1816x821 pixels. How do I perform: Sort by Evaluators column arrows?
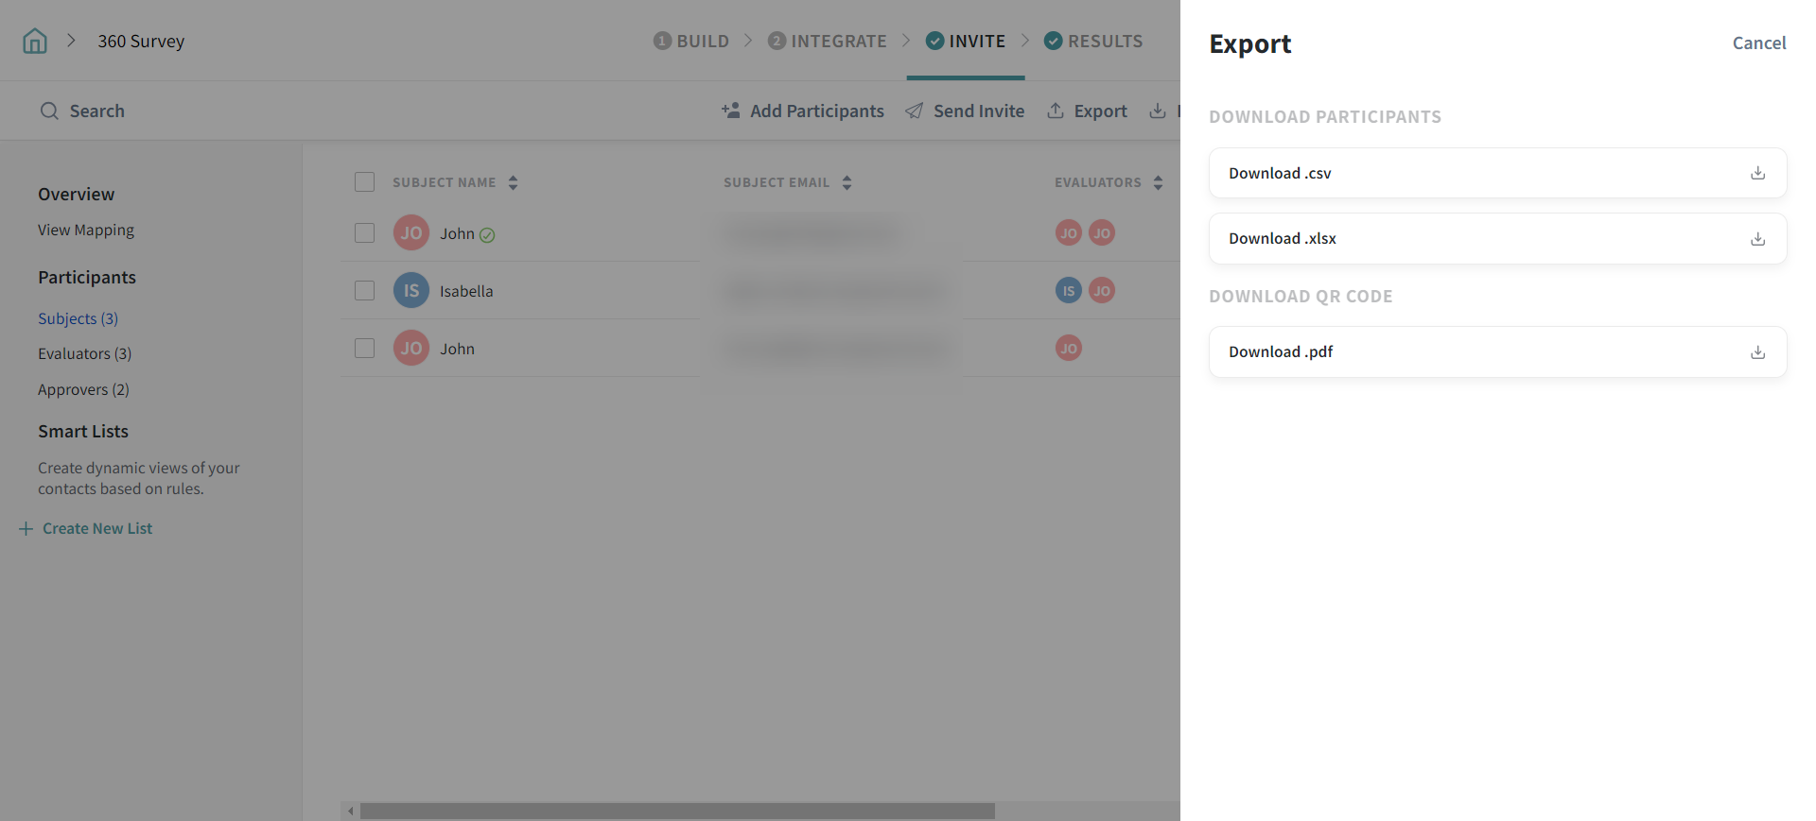point(1158,182)
